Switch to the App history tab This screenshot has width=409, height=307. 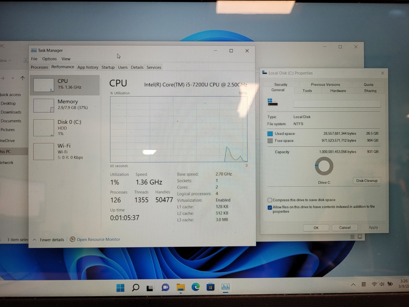[88, 67]
